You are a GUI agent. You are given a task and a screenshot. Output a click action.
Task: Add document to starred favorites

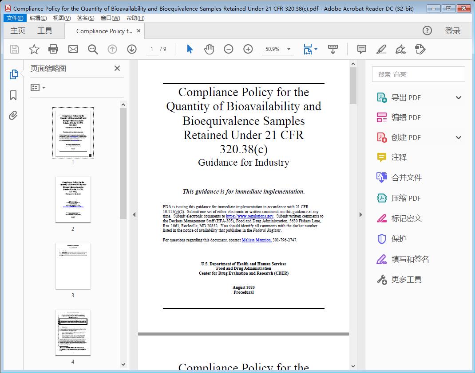click(34, 49)
